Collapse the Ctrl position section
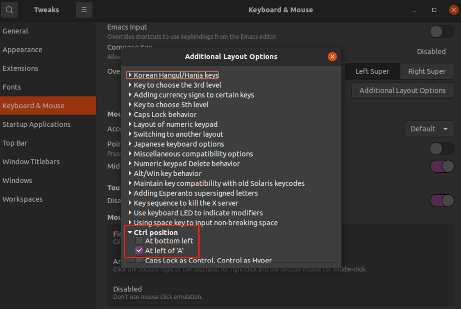Viewport: 461px width, 309px height. click(130, 232)
